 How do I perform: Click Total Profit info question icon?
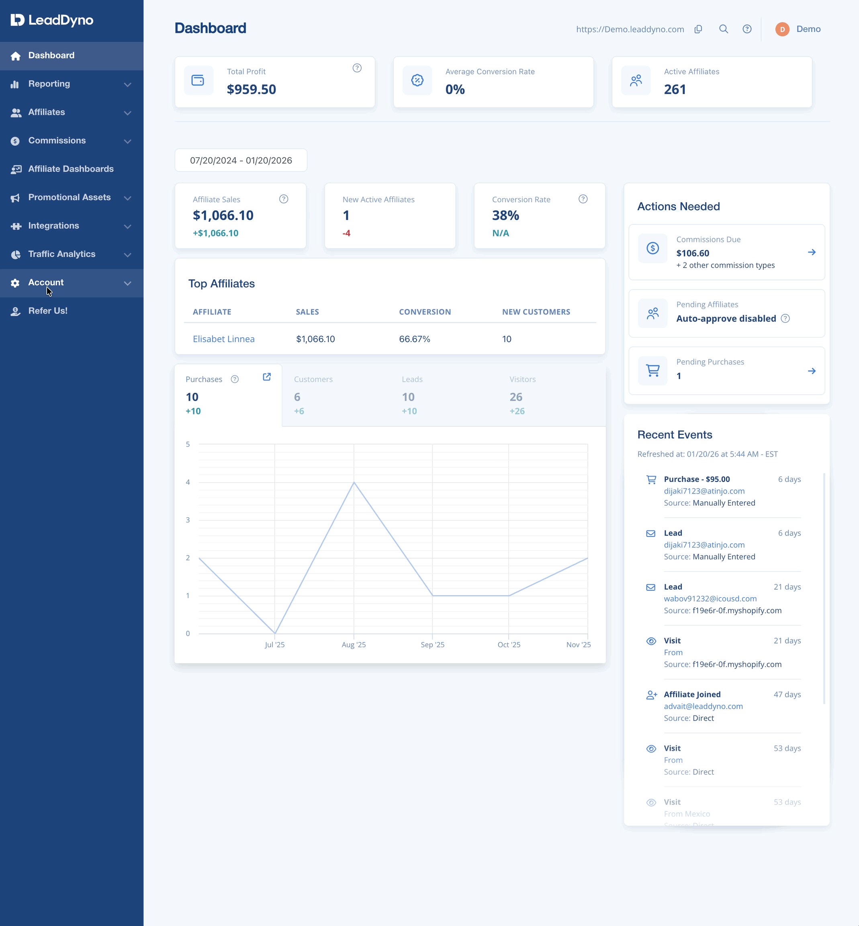pos(357,68)
